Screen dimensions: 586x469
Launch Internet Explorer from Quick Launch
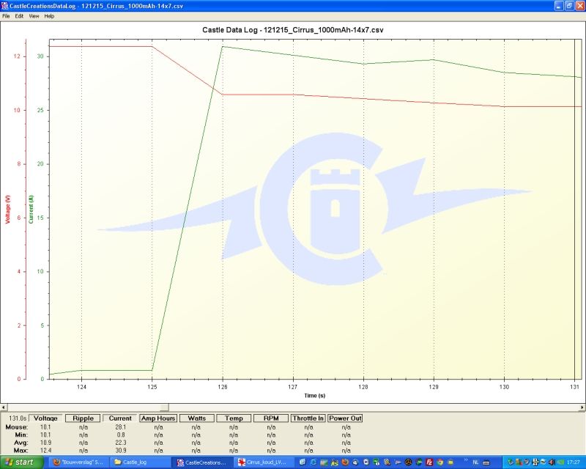[x=314, y=462]
